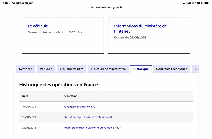Click the Changement de titulaire operation
This screenshot has height=139, width=212.
pos(80,107)
